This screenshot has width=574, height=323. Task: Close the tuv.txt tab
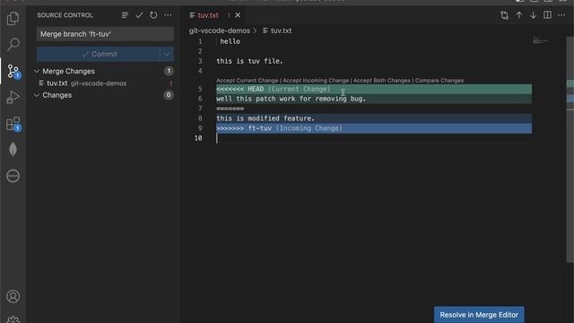click(238, 15)
